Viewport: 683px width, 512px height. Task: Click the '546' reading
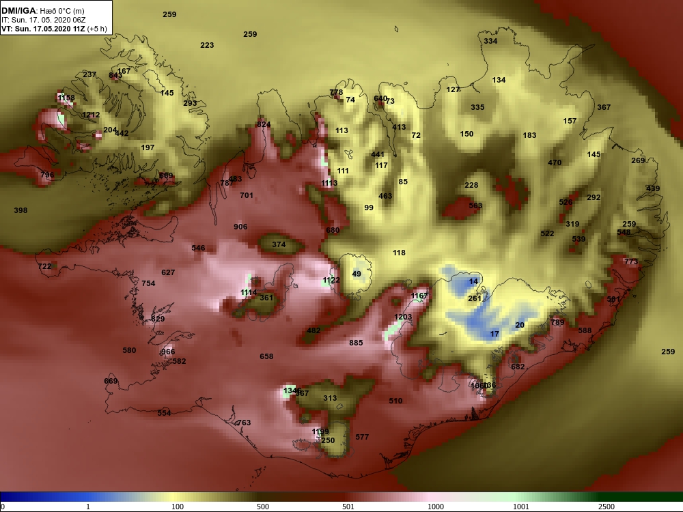pos(198,248)
